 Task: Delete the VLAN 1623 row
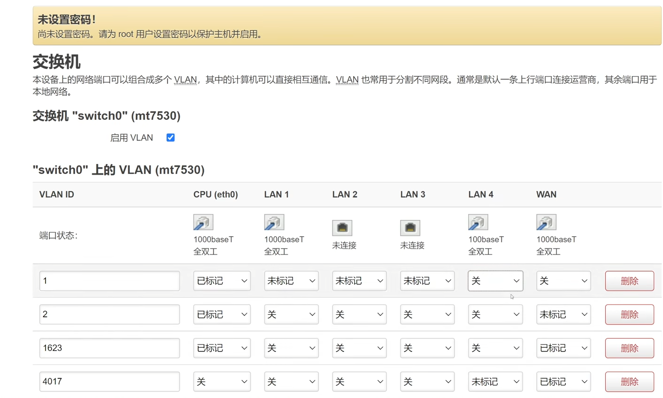coord(630,348)
